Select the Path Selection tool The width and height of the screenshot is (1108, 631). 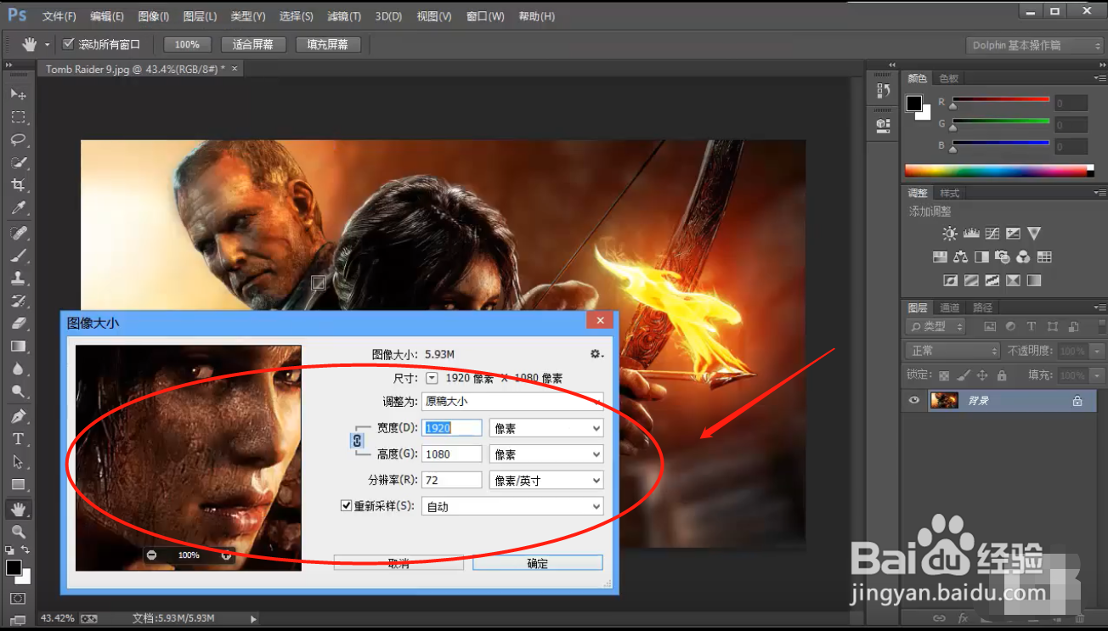18,462
